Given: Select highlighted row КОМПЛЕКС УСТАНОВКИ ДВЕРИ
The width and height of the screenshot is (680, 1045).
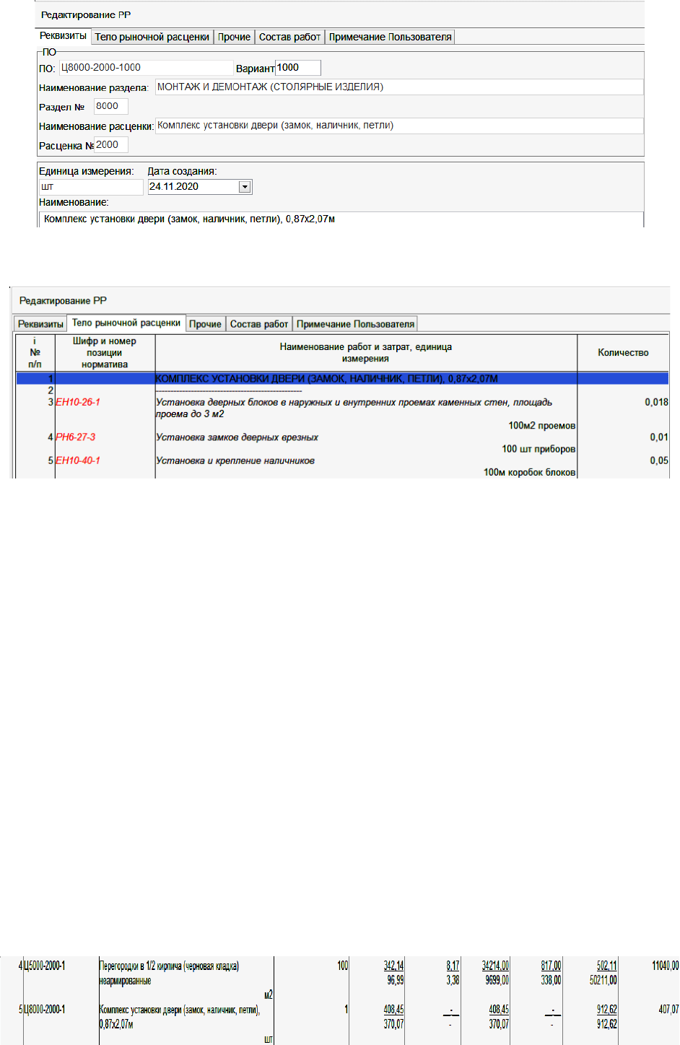Looking at the screenshot, I should pyautogui.click(x=342, y=378).
